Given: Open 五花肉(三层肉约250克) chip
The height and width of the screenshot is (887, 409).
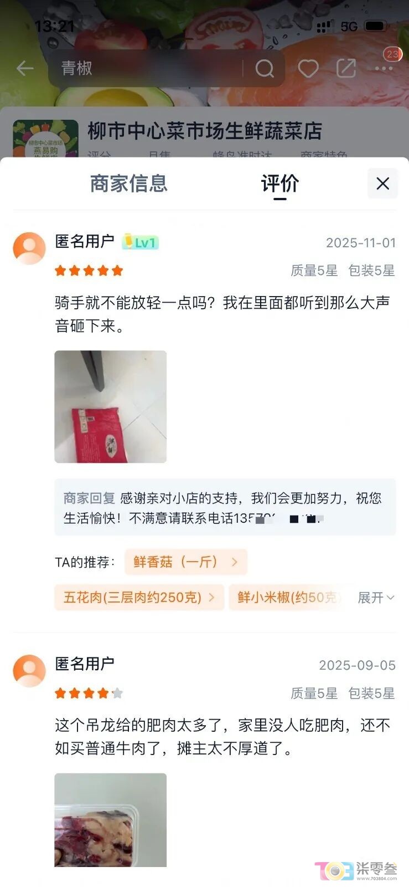Looking at the screenshot, I should point(139,598).
